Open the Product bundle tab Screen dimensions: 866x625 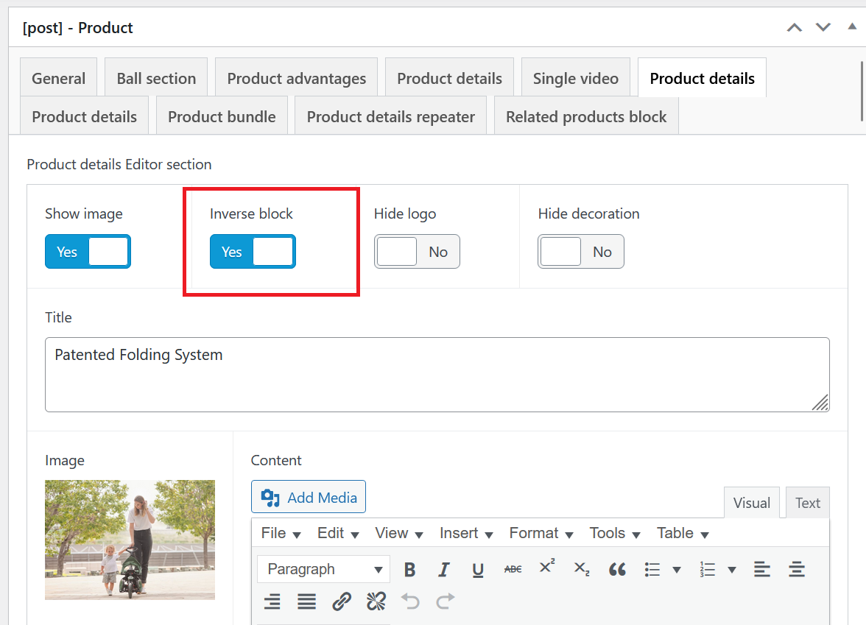click(x=222, y=116)
